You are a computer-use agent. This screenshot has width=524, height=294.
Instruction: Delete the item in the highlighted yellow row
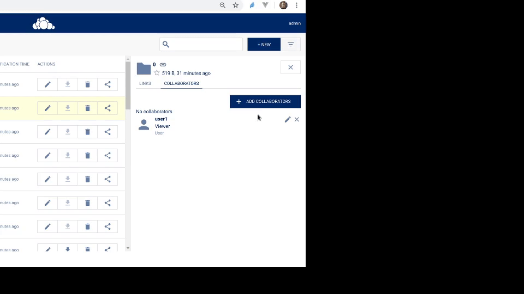[x=87, y=108]
